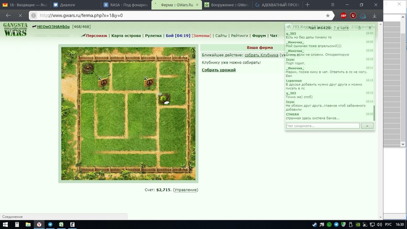Stop page loading with the X button

pos(20,16)
